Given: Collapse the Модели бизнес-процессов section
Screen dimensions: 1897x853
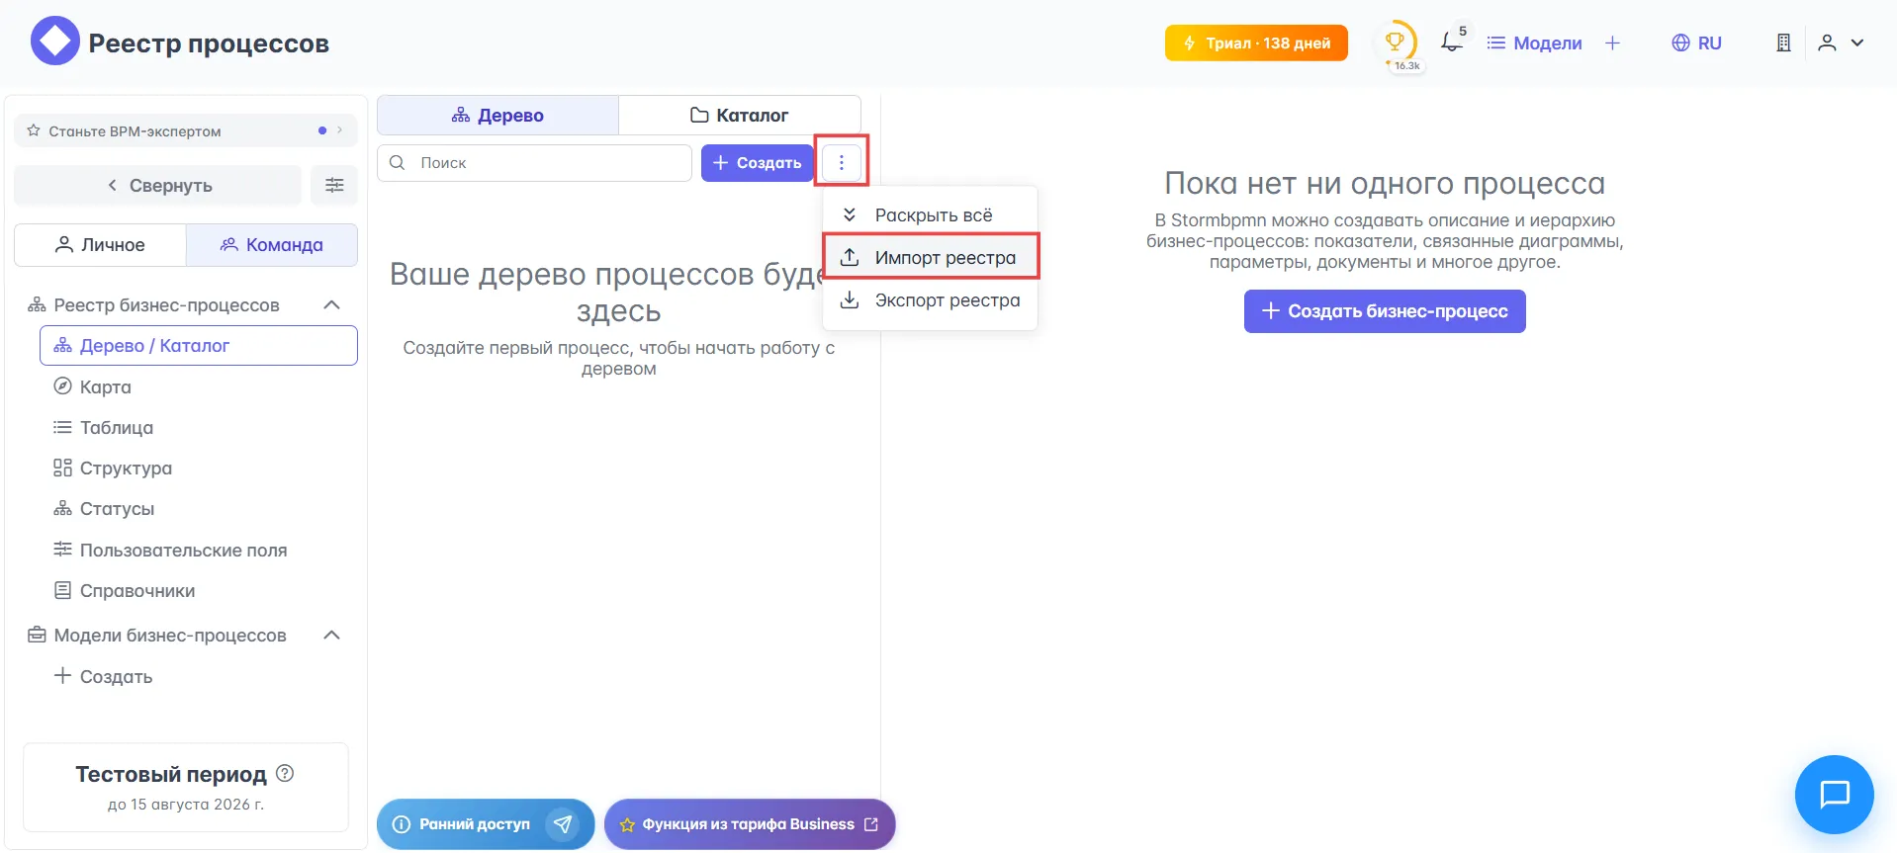Looking at the screenshot, I should coord(332,635).
